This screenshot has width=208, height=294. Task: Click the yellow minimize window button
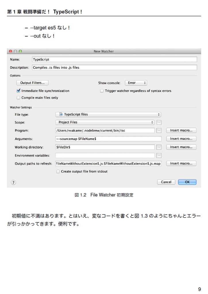16,51
